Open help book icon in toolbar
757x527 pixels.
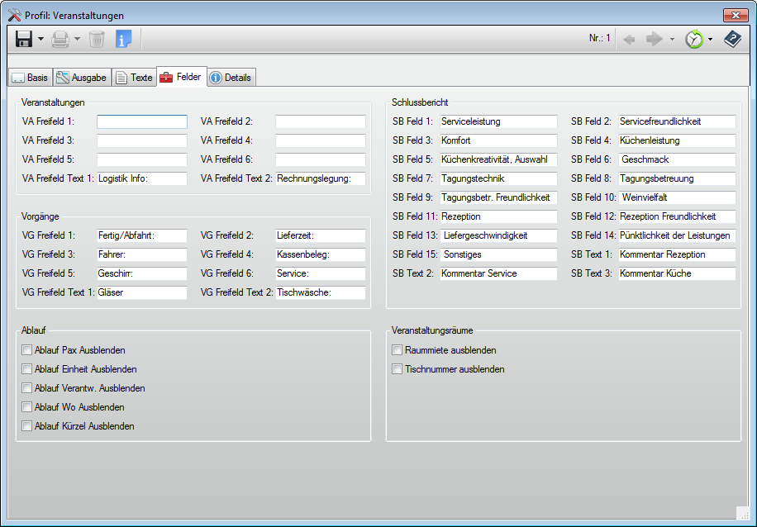[x=732, y=39]
